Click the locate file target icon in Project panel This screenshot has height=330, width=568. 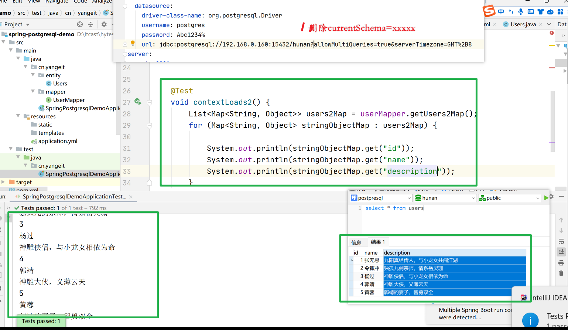(x=80, y=24)
